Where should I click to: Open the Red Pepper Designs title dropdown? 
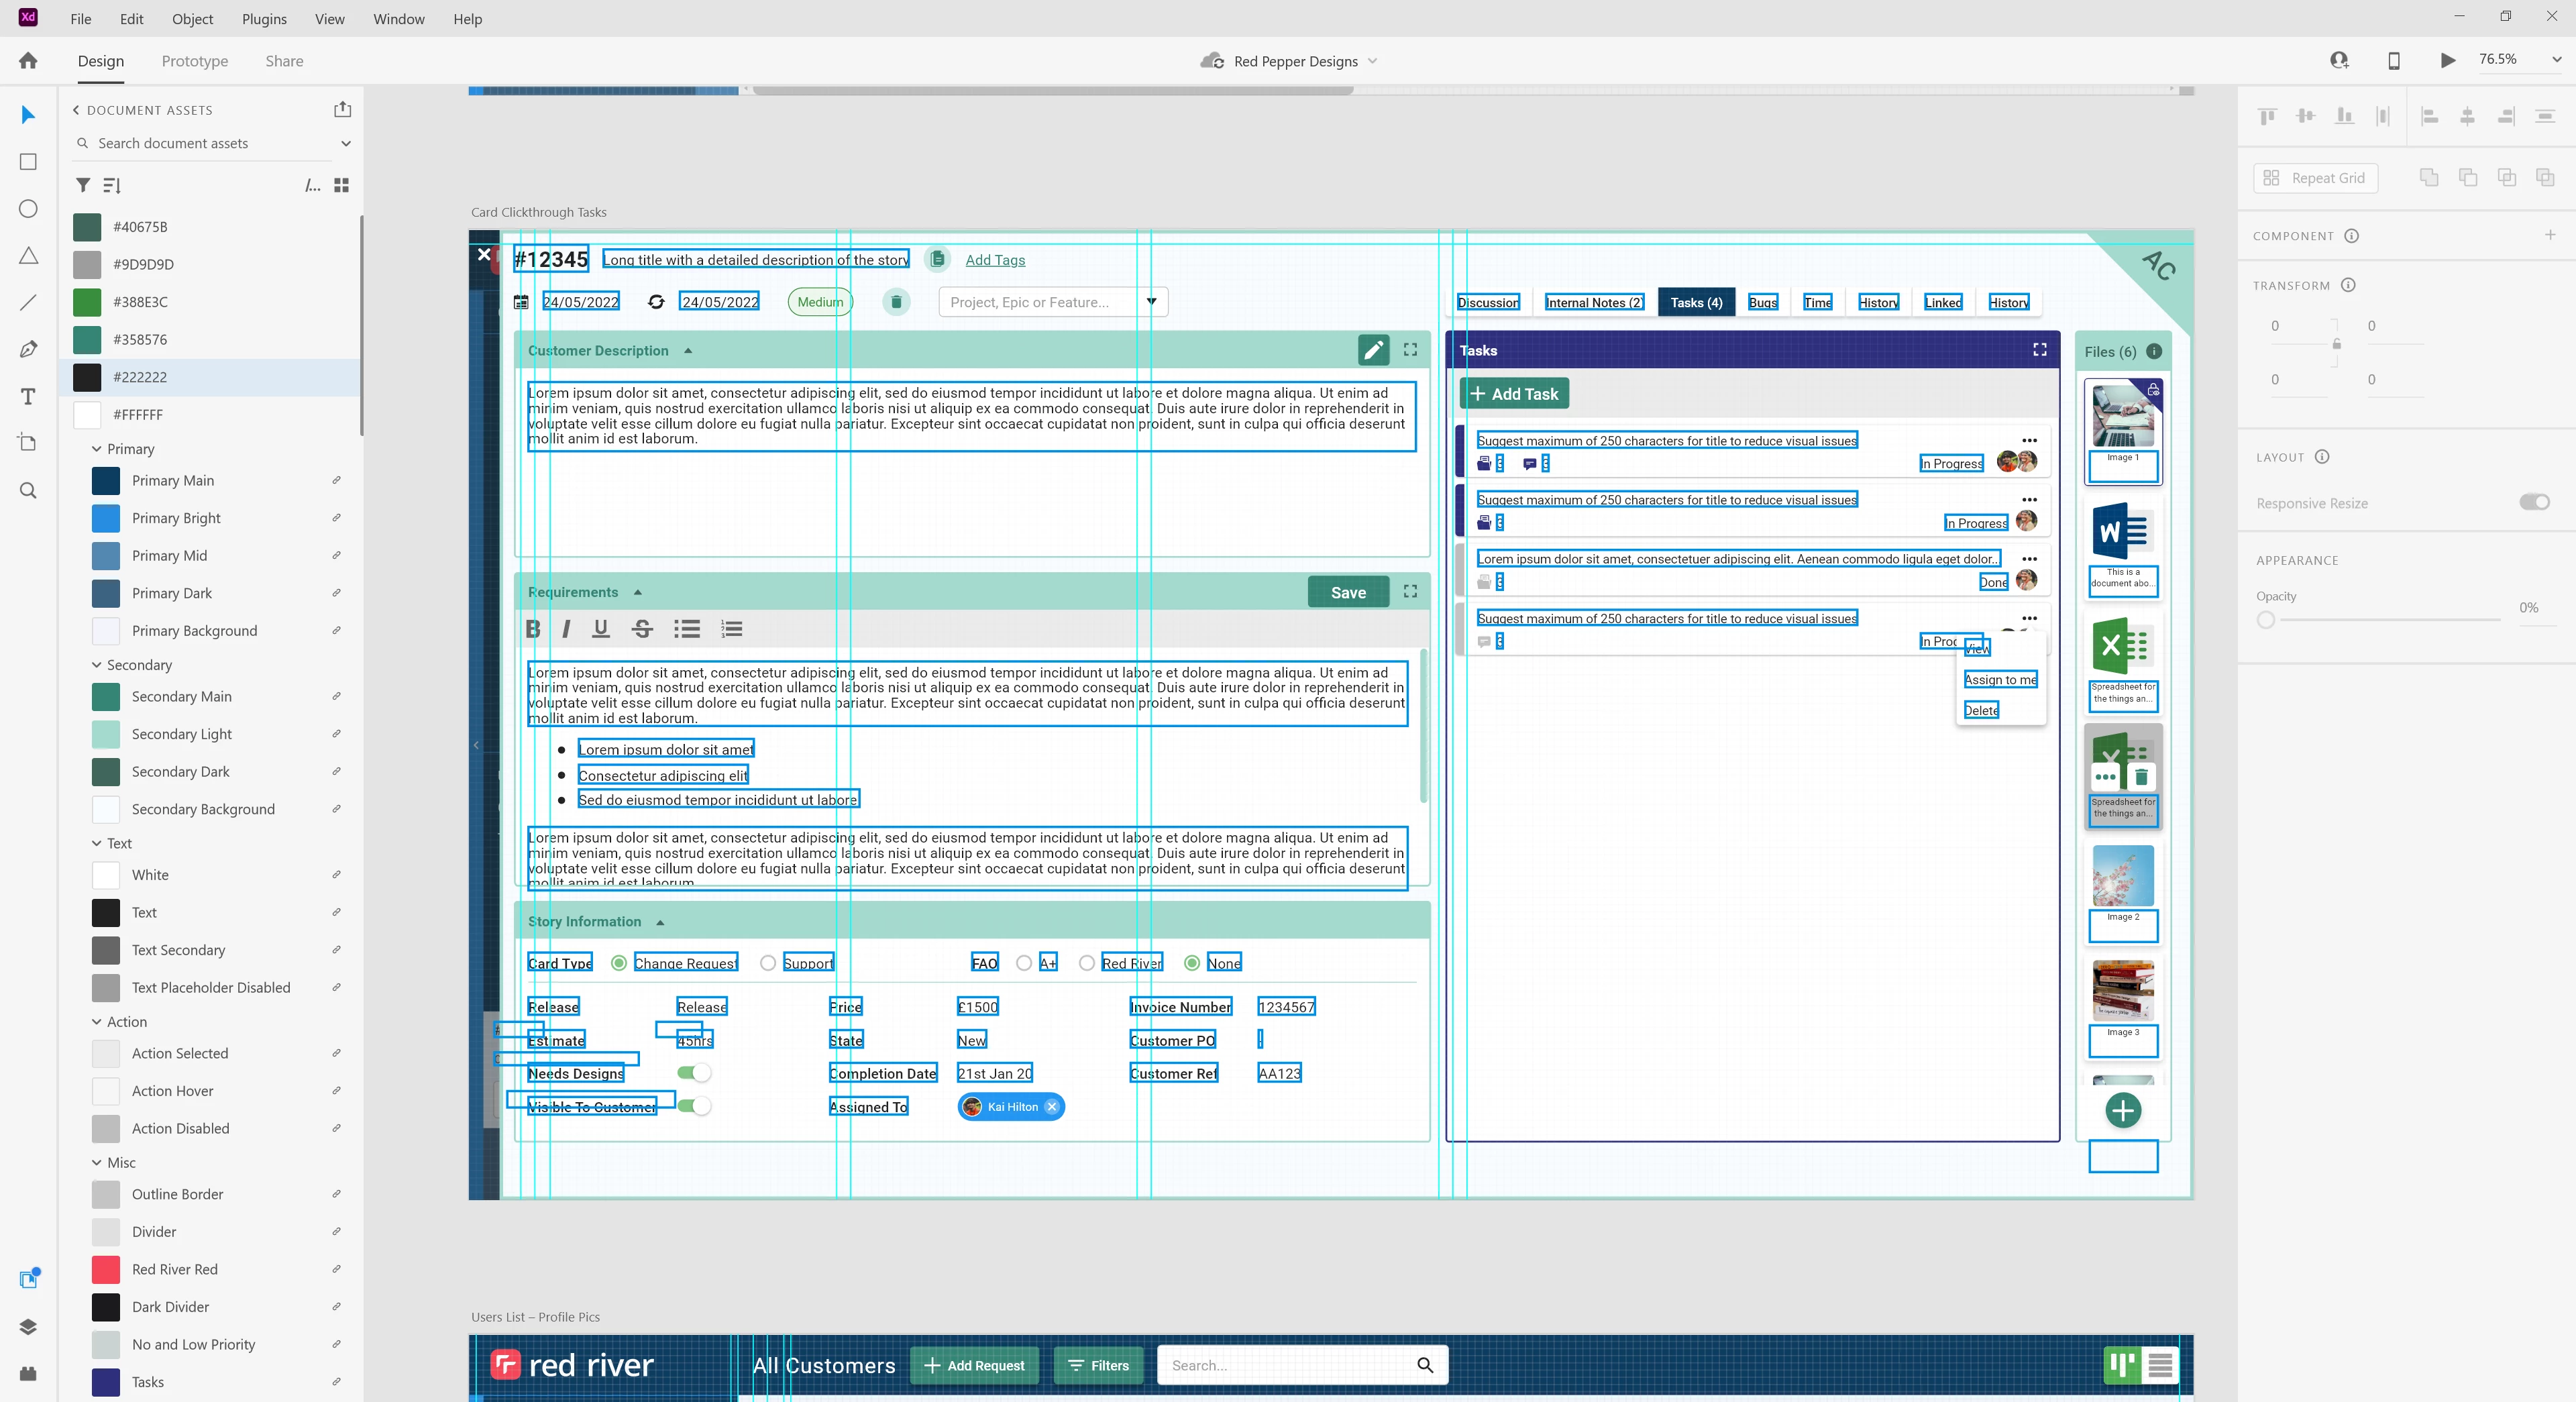point(1372,61)
